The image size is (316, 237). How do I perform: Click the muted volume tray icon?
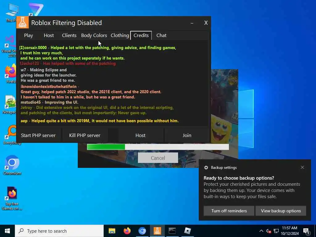point(268,231)
